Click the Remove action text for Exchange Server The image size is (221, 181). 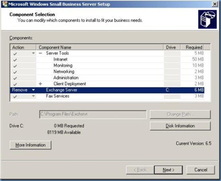(19, 90)
